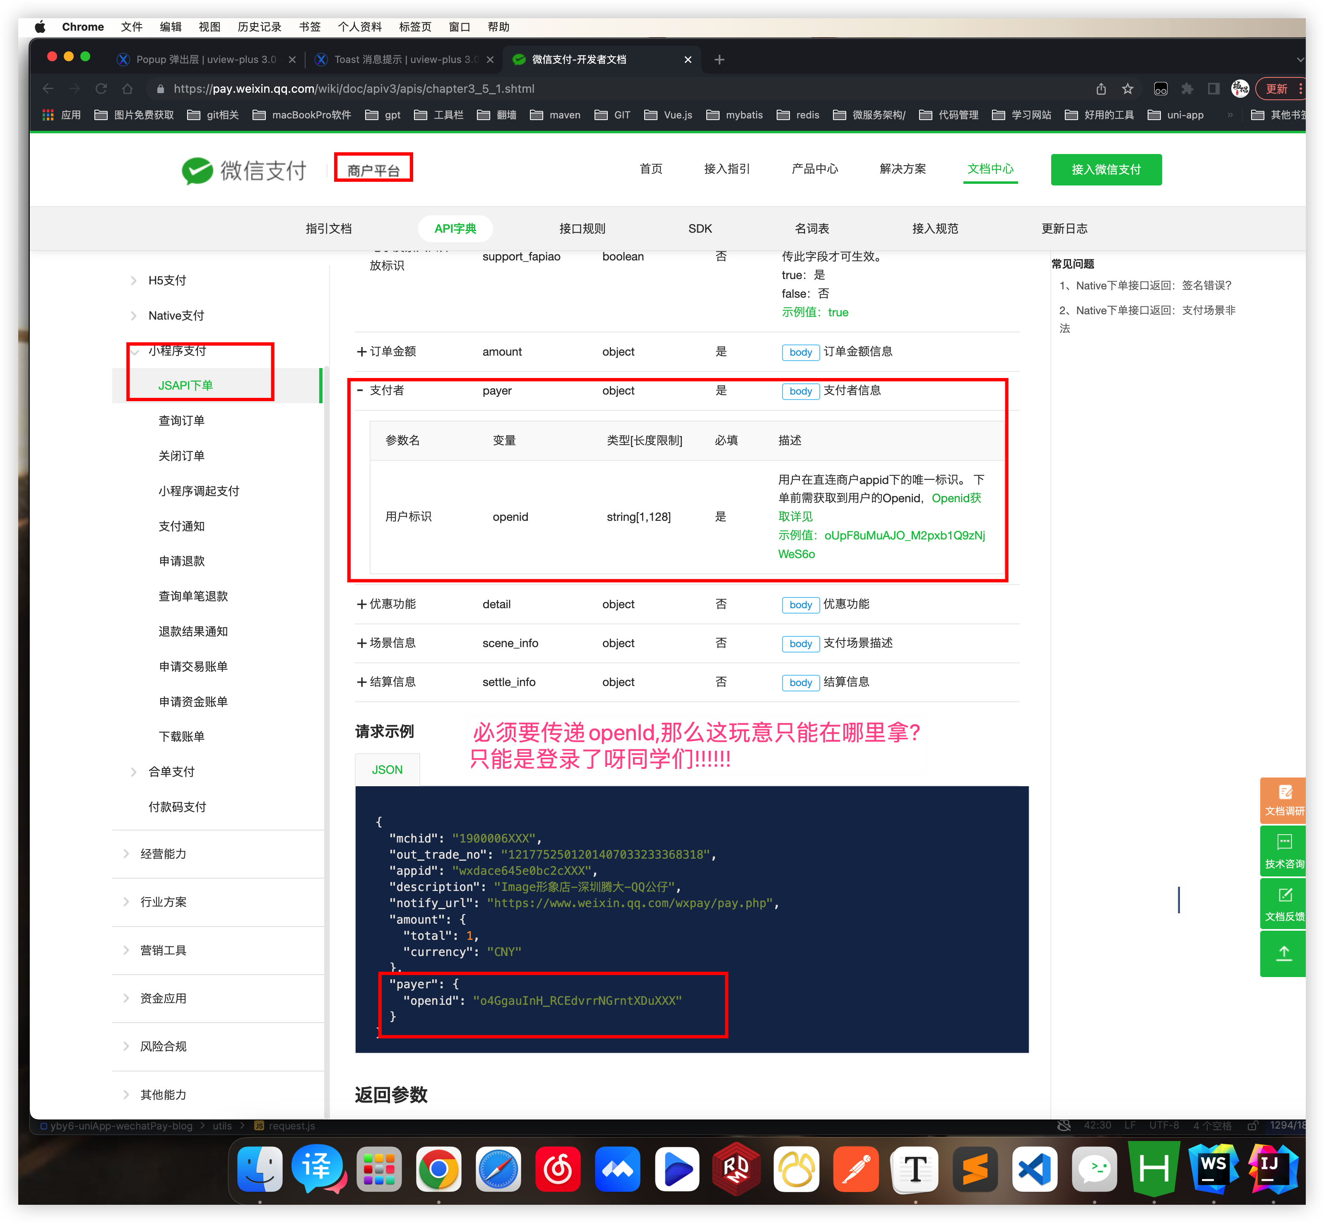Click the 接入微信支付 green button
Image resolution: width=1324 pixels, height=1223 pixels.
[1106, 169]
